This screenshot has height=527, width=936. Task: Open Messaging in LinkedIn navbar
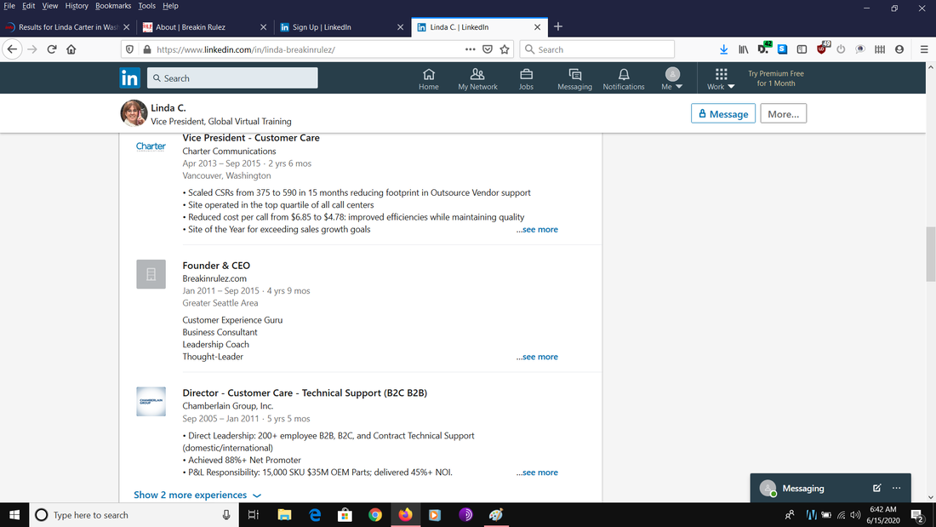tap(574, 78)
